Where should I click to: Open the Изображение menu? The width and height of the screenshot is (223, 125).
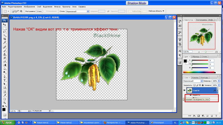click(29, 7)
